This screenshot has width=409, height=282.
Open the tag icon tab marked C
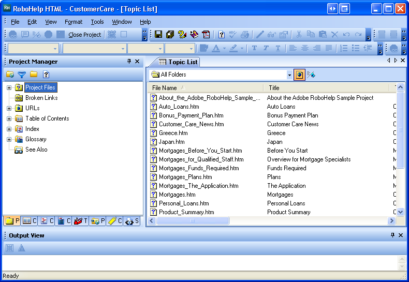click(x=115, y=221)
